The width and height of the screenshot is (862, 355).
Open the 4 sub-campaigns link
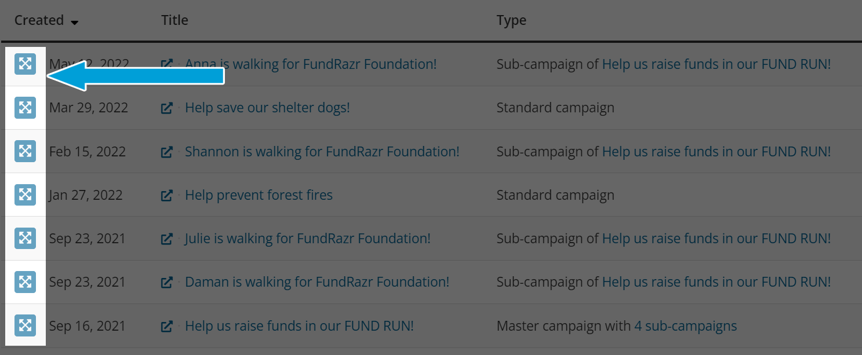686,325
